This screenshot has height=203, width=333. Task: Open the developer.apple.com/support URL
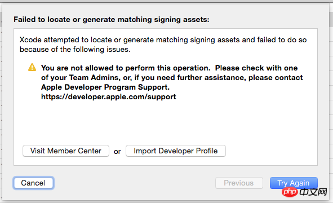109,97
